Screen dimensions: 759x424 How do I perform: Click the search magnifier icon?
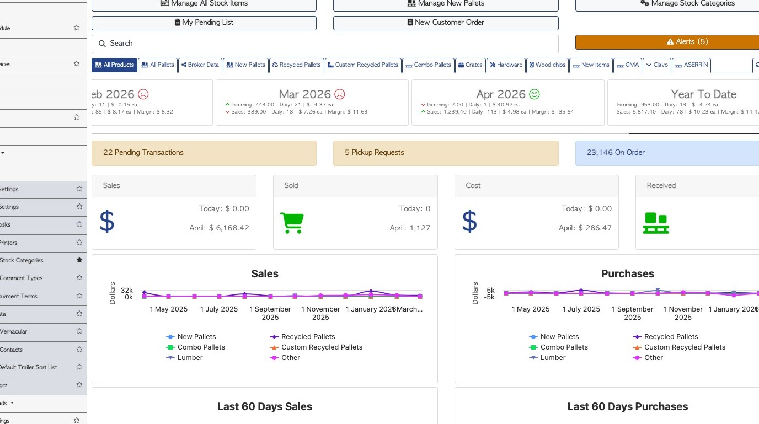tap(102, 44)
